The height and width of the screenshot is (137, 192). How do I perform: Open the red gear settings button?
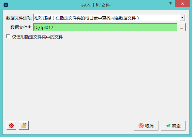click(11, 126)
